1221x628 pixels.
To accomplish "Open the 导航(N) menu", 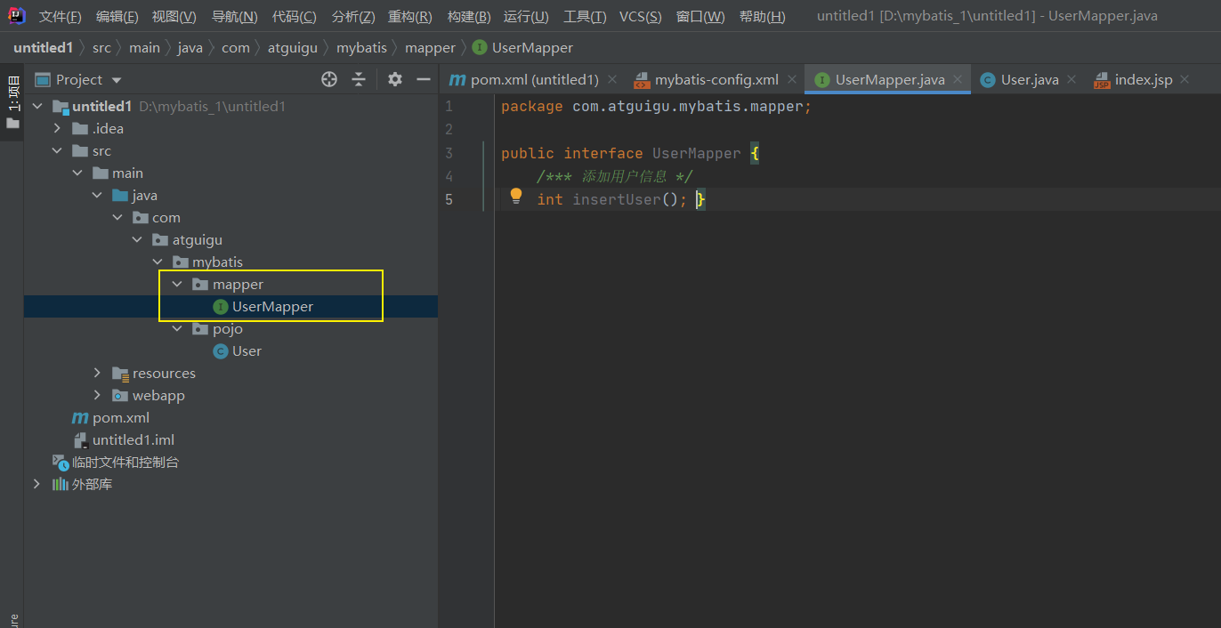I will (x=235, y=17).
